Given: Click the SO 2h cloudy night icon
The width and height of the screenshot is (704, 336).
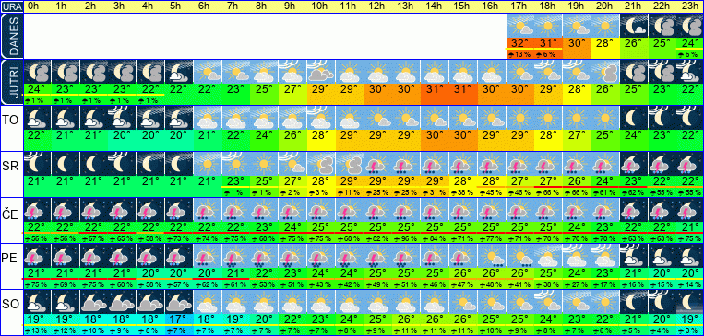Looking at the screenshot, I should 95,302.
